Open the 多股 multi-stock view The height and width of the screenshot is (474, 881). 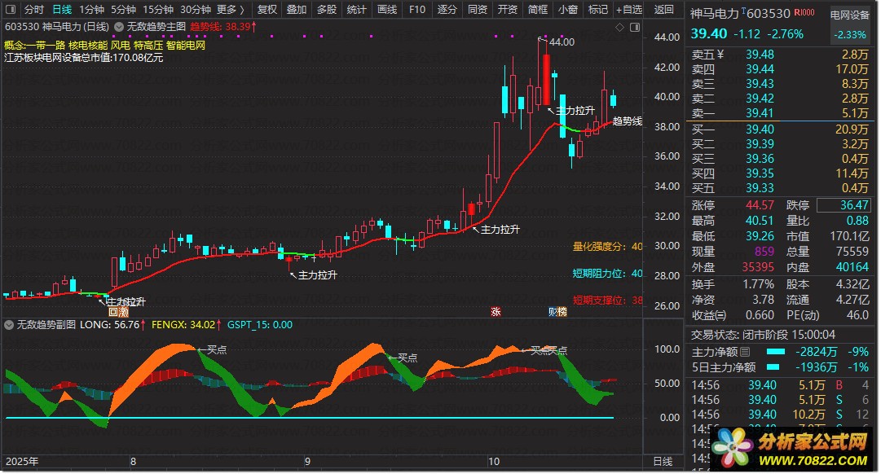[x=327, y=10]
